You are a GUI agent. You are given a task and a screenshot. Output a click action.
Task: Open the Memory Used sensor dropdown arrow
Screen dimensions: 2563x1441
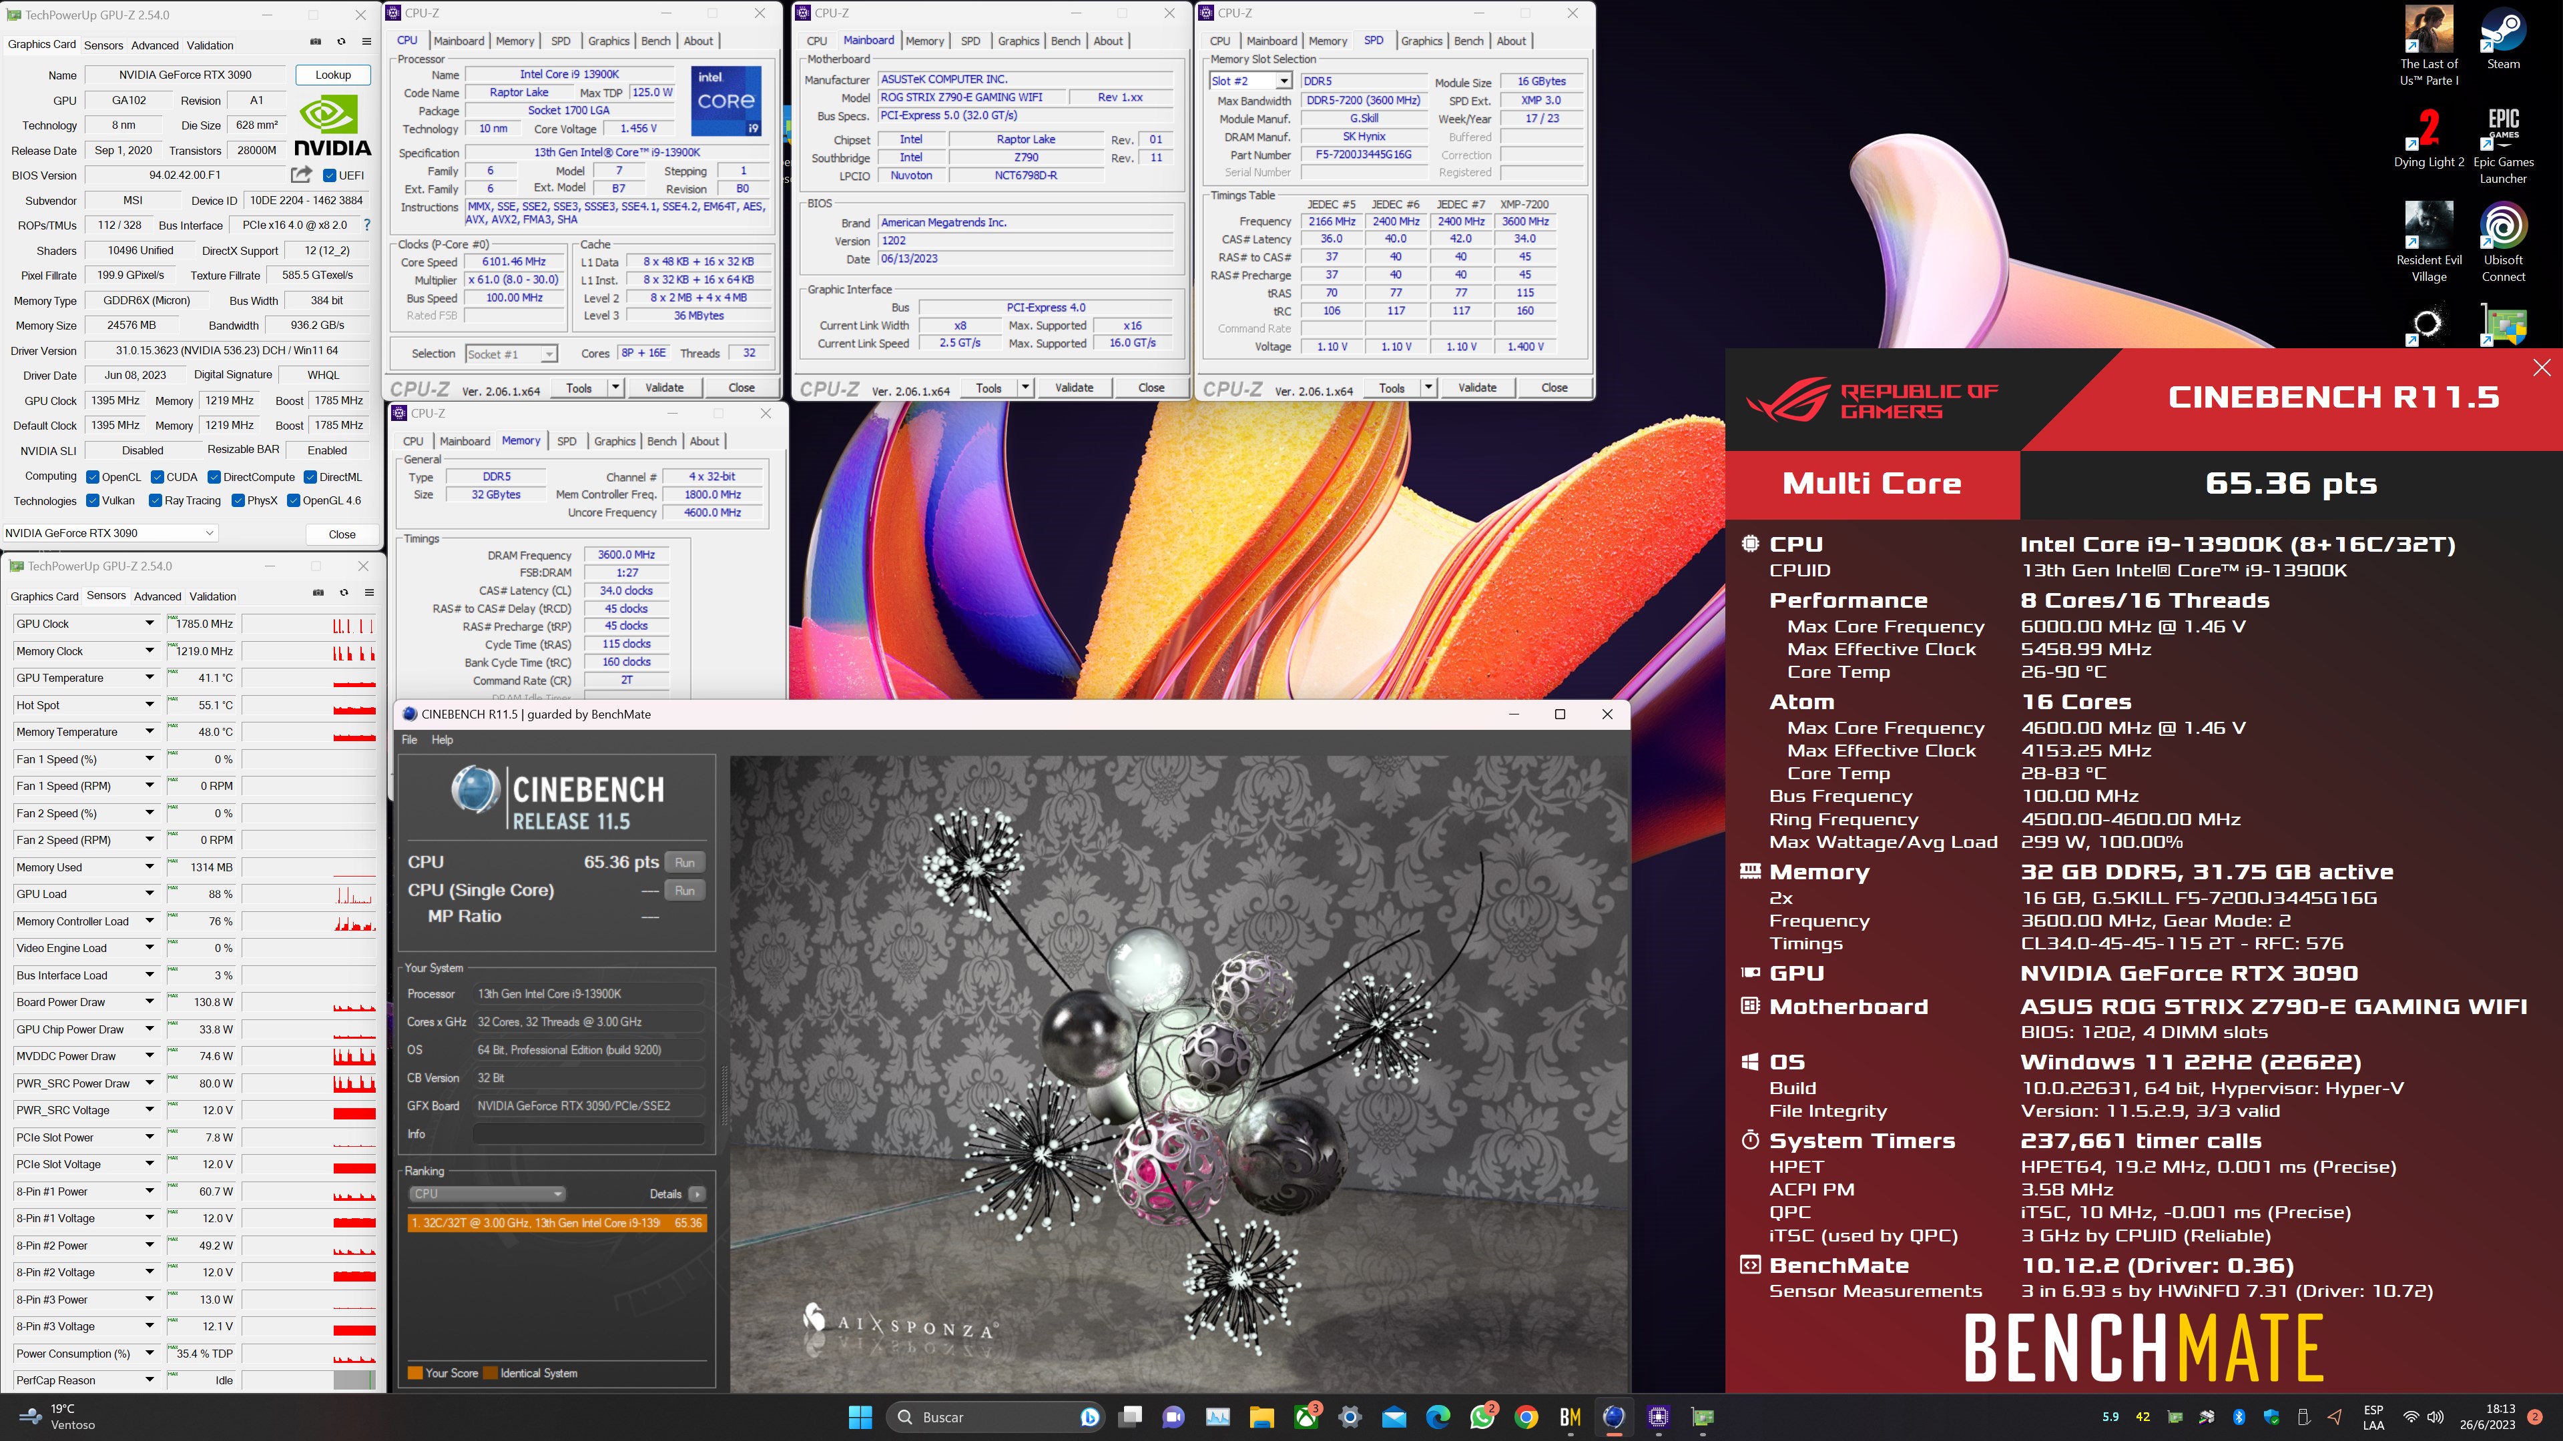[150, 867]
